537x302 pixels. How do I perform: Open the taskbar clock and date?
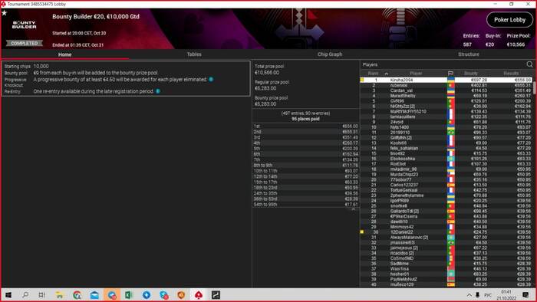coord(506,295)
